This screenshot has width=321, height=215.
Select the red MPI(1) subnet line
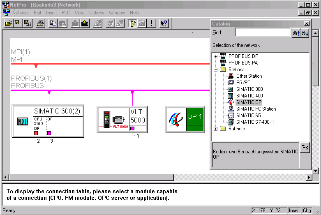[110, 64]
